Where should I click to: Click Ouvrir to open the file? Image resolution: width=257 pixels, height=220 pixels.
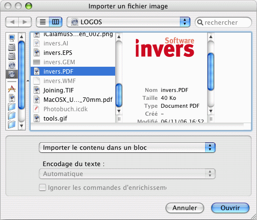coord(230,208)
